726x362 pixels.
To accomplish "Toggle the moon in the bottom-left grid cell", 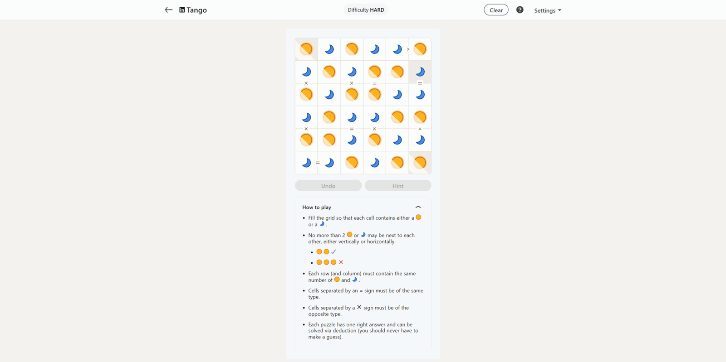I will point(306,162).
